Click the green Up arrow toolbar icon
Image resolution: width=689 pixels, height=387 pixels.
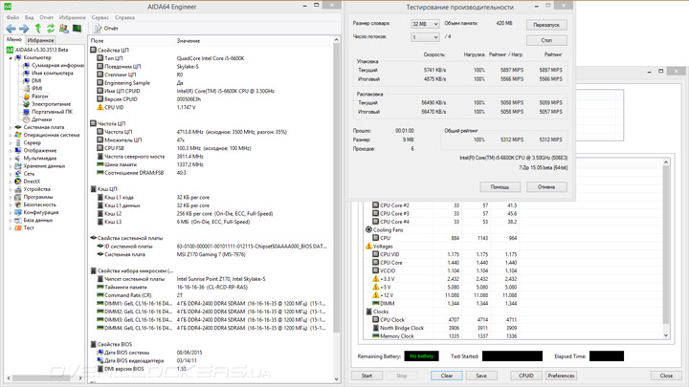click(x=38, y=29)
